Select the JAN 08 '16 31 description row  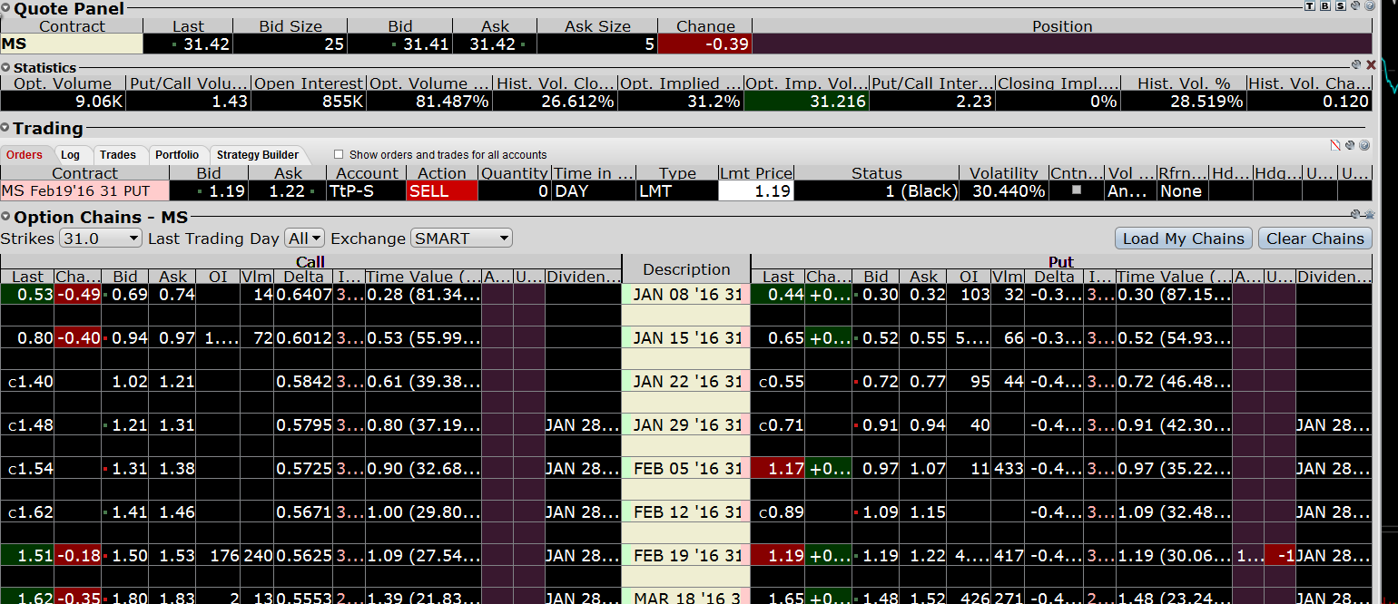686,295
